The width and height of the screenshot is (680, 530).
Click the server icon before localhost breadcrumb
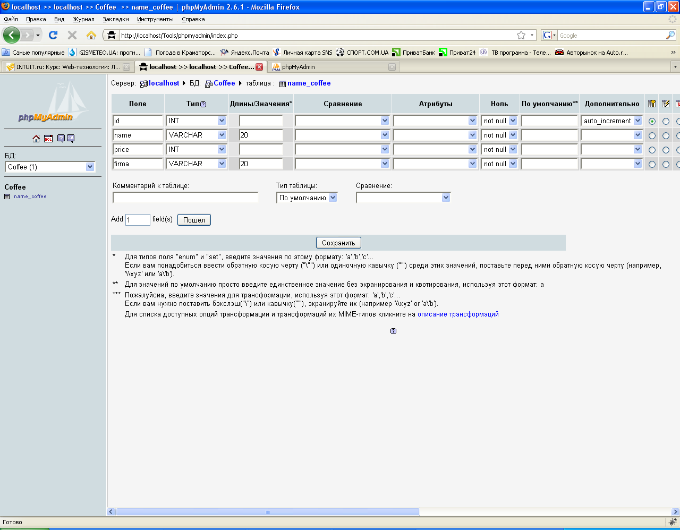pyautogui.click(x=144, y=83)
